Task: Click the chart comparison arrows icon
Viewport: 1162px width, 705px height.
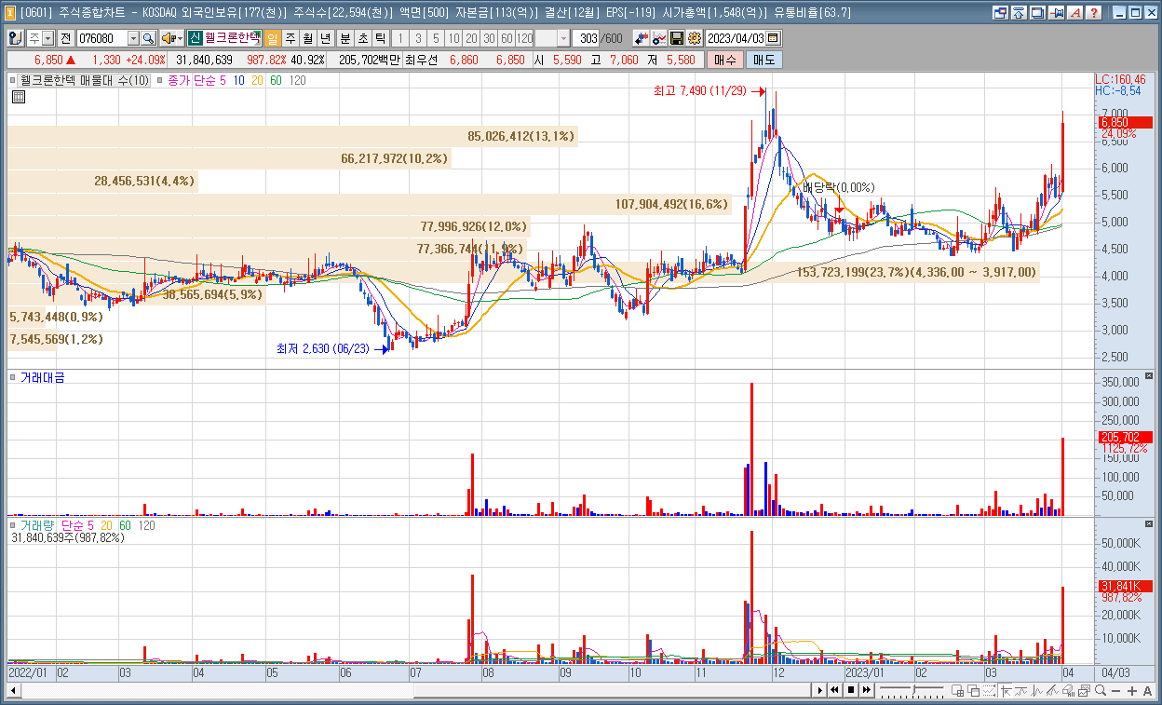Action: (x=640, y=38)
